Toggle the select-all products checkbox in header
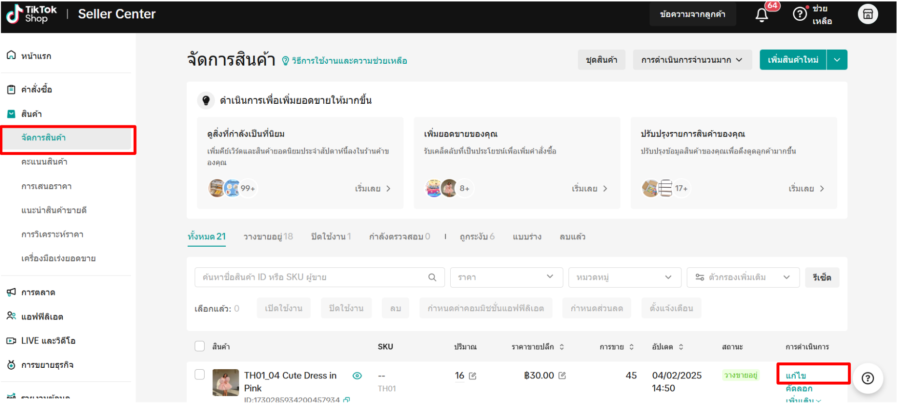 [199, 346]
